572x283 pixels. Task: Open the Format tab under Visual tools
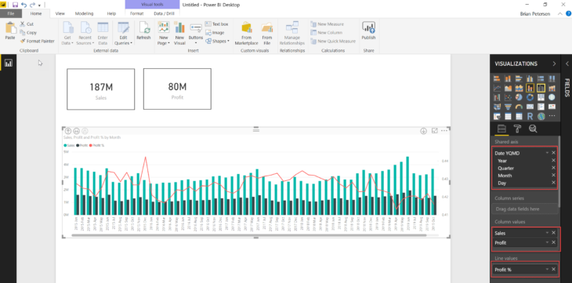pos(137,13)
